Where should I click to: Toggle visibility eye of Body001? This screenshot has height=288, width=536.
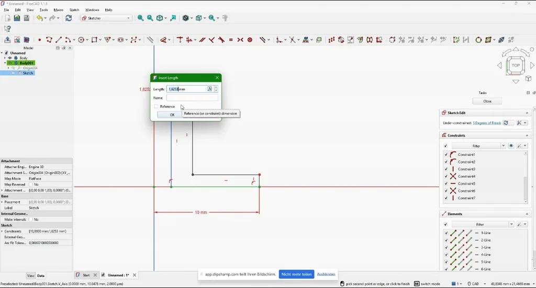[10, 63]
